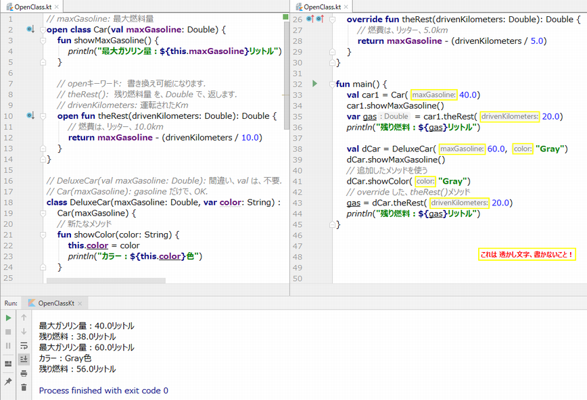Click the value 10.0 on line 12
Screen dimensions: 587x400
(250, 138)
